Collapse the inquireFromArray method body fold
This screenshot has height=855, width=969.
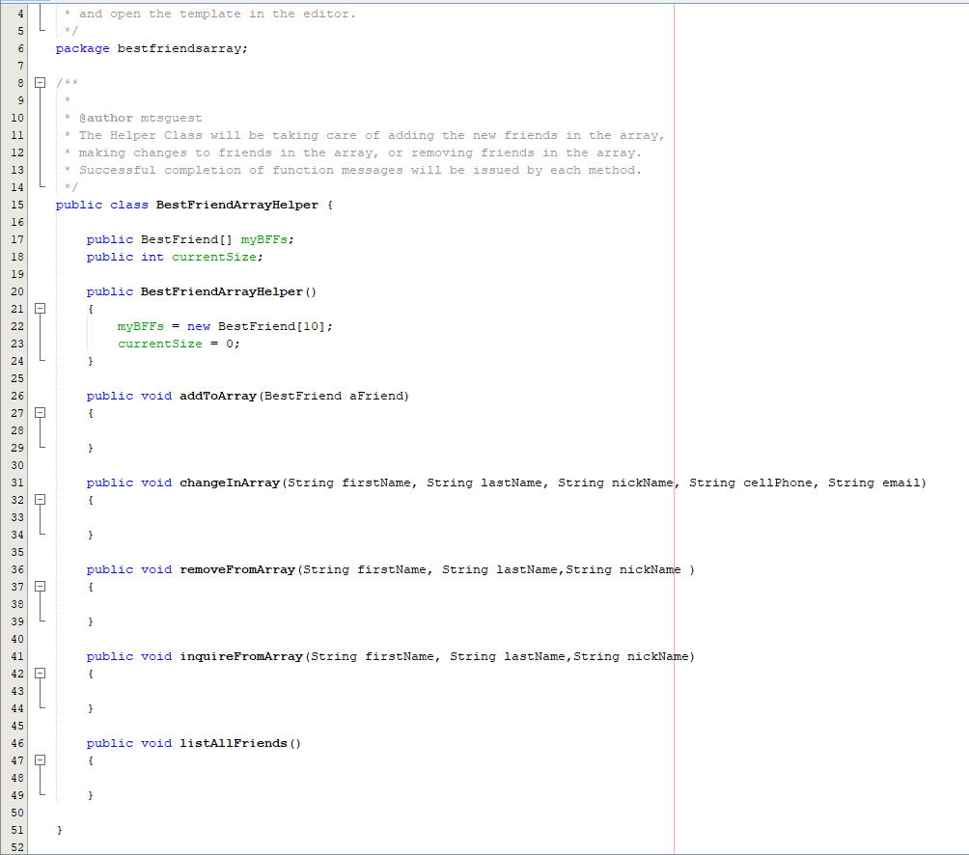tap(40, 673)
